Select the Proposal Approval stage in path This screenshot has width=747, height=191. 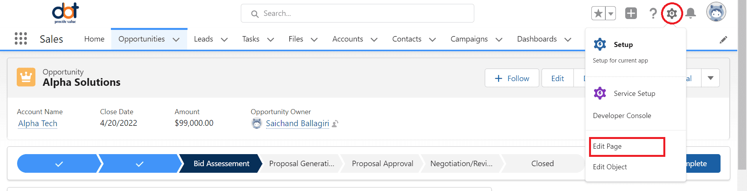(x=382, y=164)
